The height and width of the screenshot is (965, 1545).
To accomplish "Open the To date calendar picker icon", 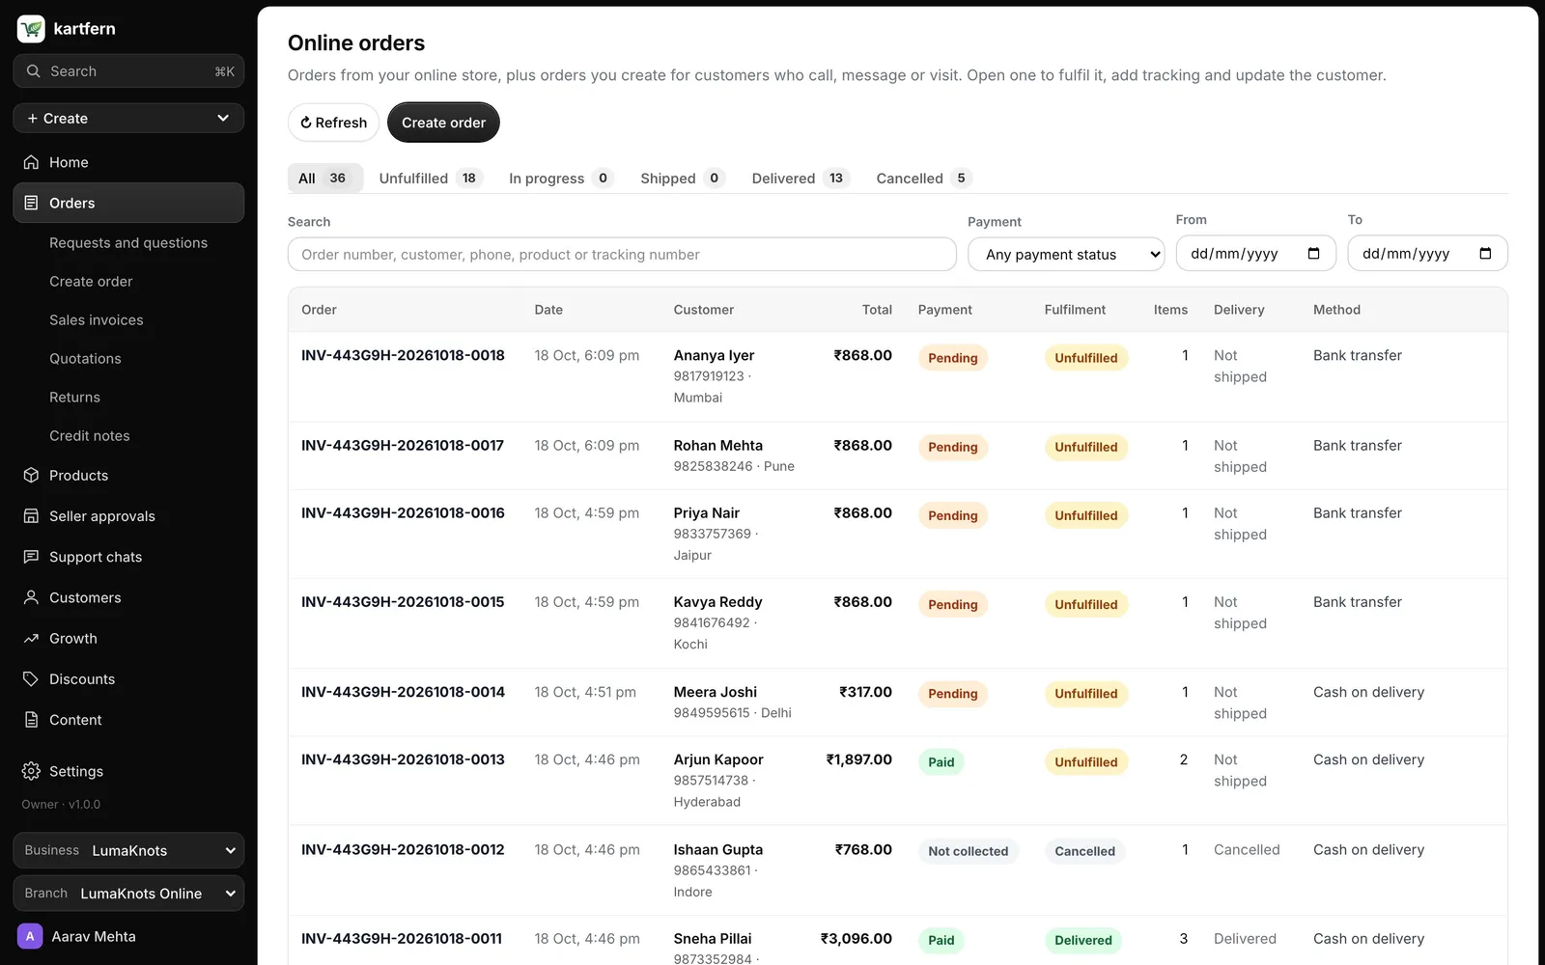I will click(x=1485, y=254).
